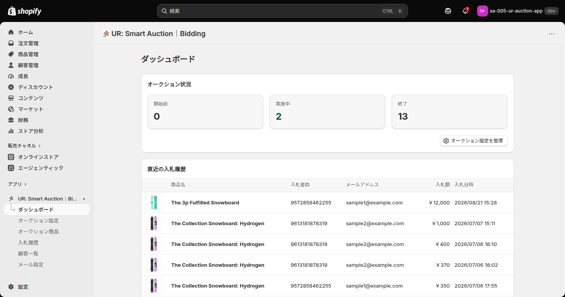Image resolution: width=565 pixels, height=297 pixels.
Task: Open 商品管理 tag icon in sidebar
Action: pyautogui.click(x=11, y=54)
